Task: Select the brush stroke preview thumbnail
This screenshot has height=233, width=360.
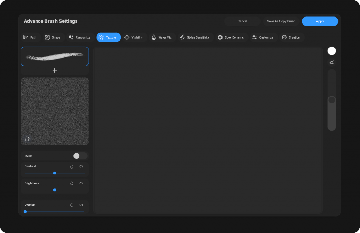Action: pyautogui.click(x=55, y=56)
